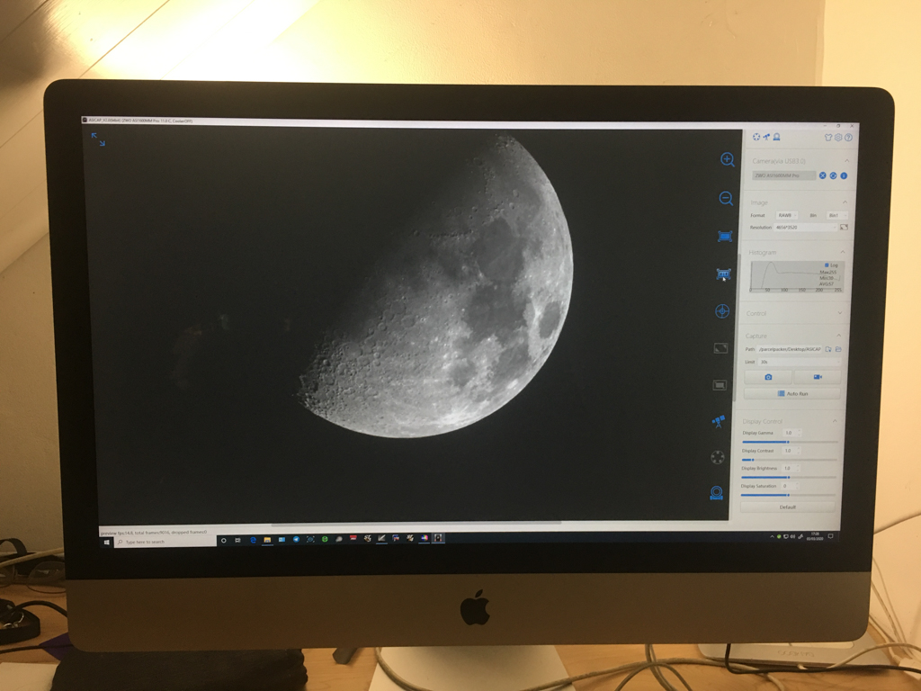Click the Auto Run button

pyautogui.click(x=792, y=393)
